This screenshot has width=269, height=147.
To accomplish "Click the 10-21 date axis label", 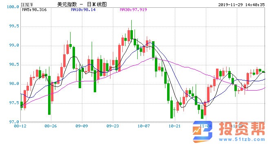I will pos(174,126).
